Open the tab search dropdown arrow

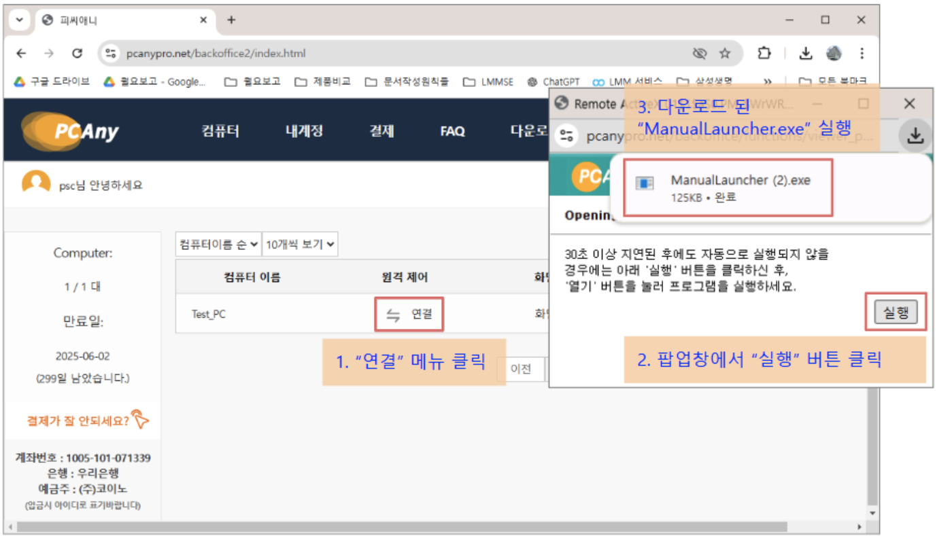[19, 20]
